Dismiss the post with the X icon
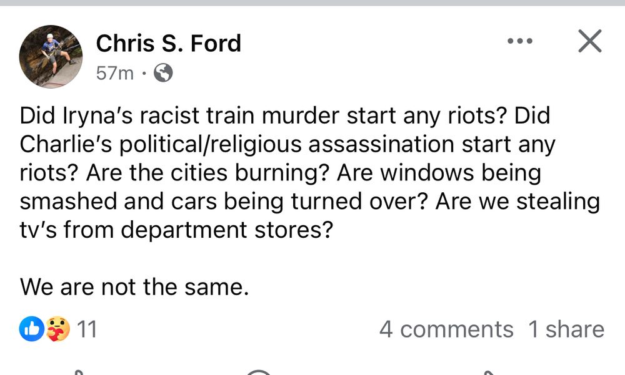Screen dimensions: 625x375 pyautogui.click(x=589, y=41)
